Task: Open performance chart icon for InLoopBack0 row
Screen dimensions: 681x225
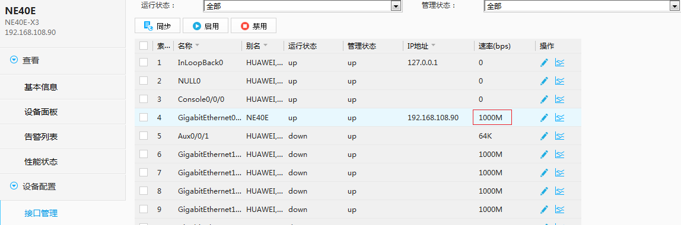Action: tap(559, 62)
